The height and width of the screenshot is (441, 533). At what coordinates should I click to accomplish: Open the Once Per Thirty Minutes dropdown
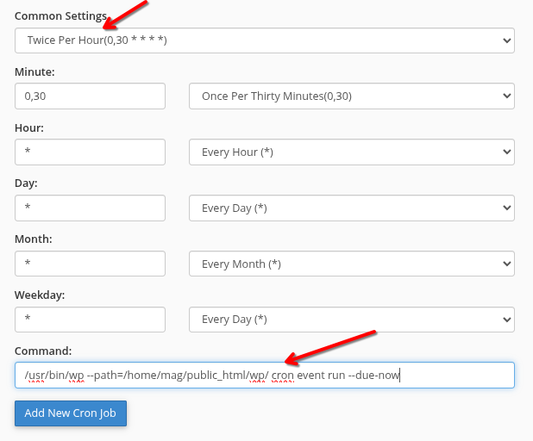click(x=352, y=96)
